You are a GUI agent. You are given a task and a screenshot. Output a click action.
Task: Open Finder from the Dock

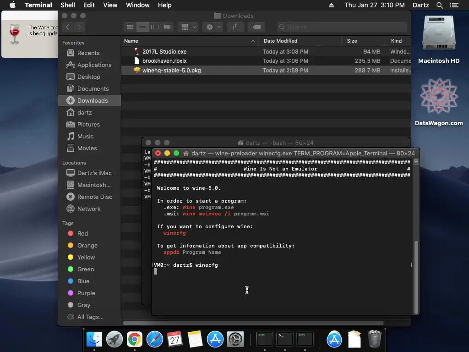click(x=94, y=340)
